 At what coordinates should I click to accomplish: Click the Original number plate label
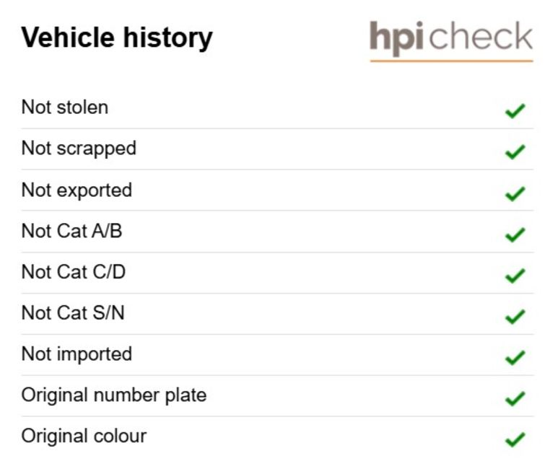(114, 395)
